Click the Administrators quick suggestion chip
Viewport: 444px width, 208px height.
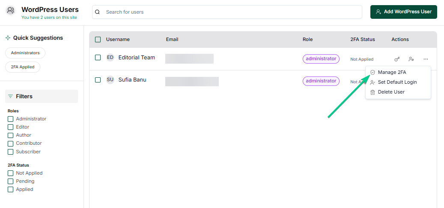point(25,53)
